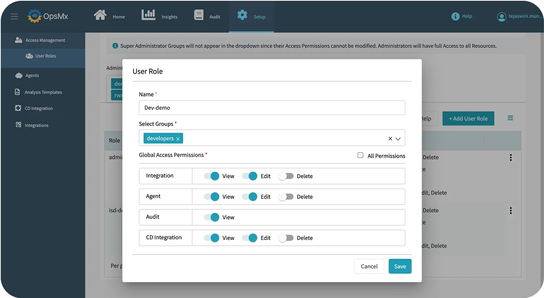Click the Audit book icon
This screenshot has height=298, width=544.
(199, 15)
